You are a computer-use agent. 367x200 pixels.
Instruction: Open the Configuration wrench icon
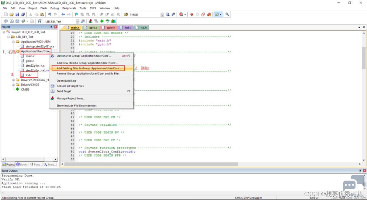(x=227, y=14)
